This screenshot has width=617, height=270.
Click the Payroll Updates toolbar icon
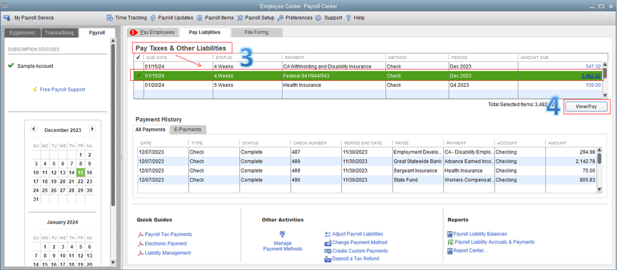[152, 18]
